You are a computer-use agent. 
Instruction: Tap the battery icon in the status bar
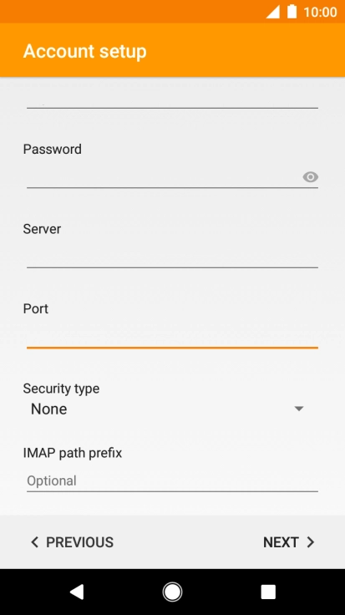292,12
